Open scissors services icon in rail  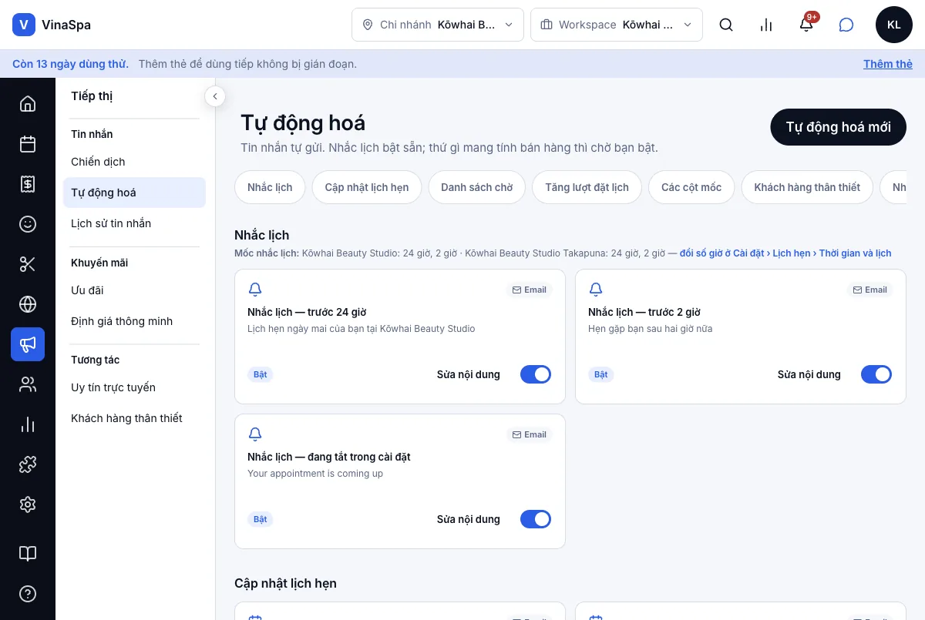click(28, 264)
